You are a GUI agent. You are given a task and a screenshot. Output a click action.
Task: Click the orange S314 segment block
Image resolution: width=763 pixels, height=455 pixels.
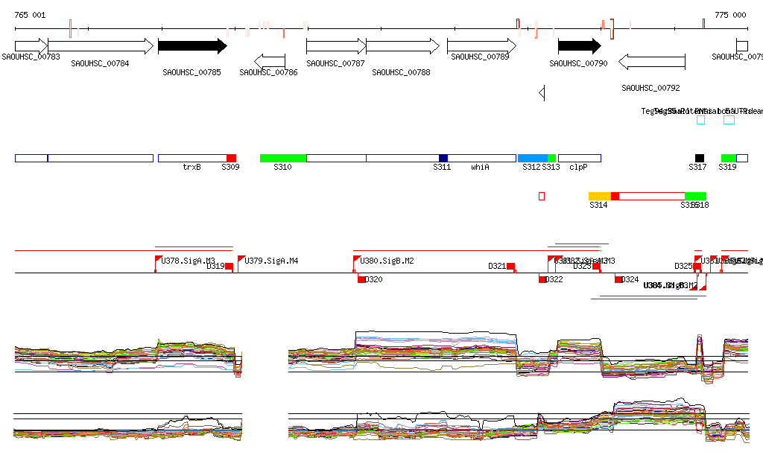[x=600, y=196]
